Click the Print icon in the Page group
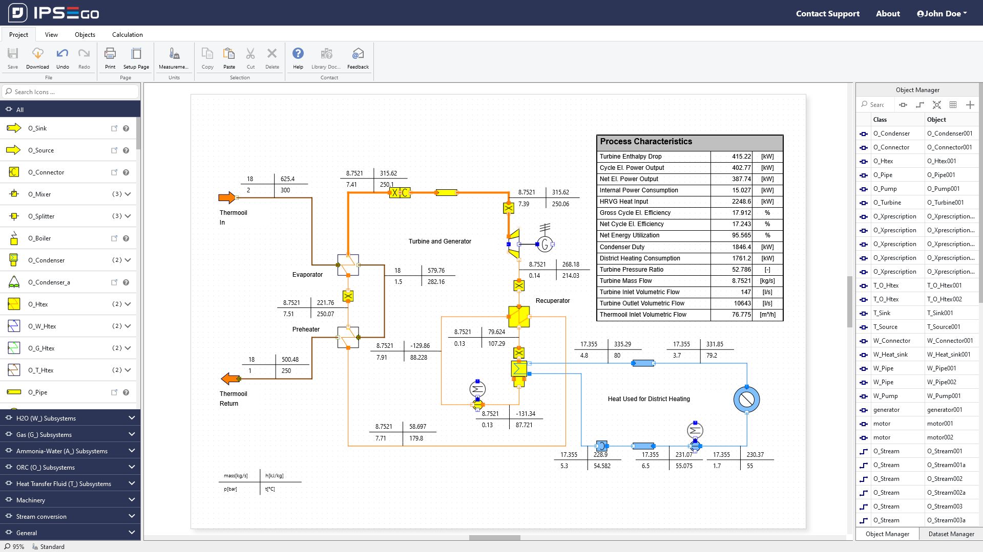This screenshot has width=983, height=552. [x=110, y=58]
